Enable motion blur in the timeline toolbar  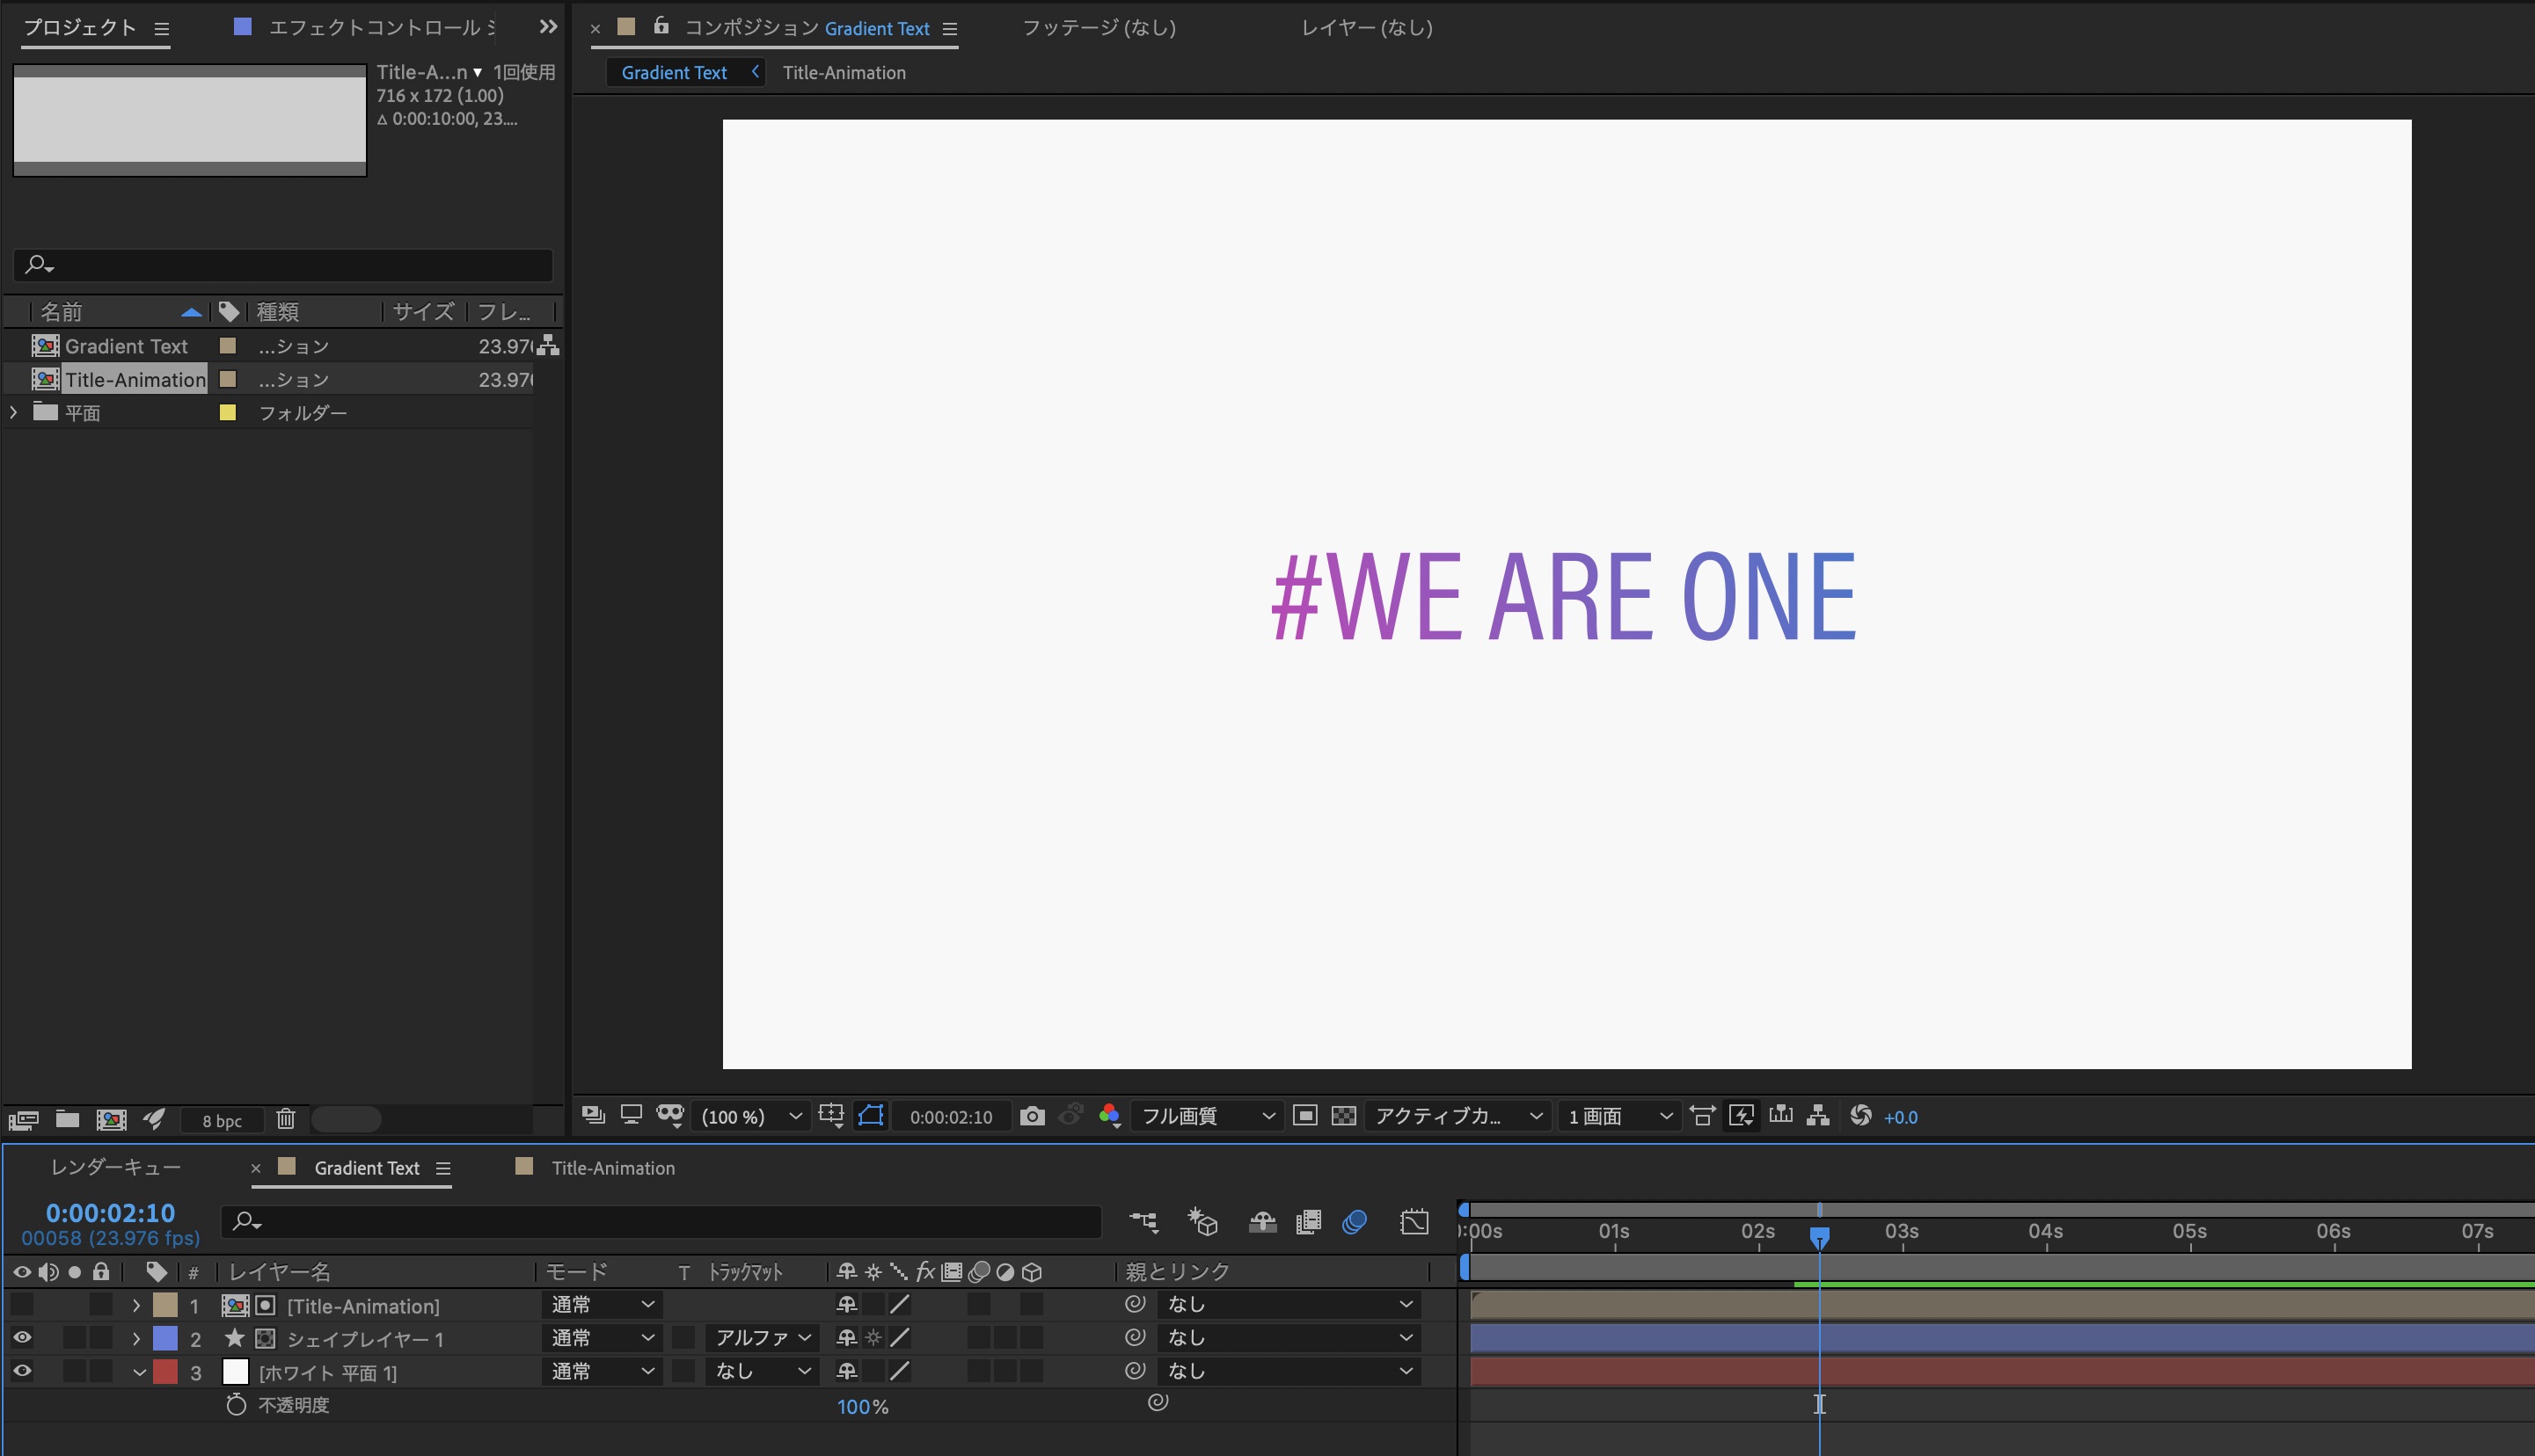pos(1355,1221)
